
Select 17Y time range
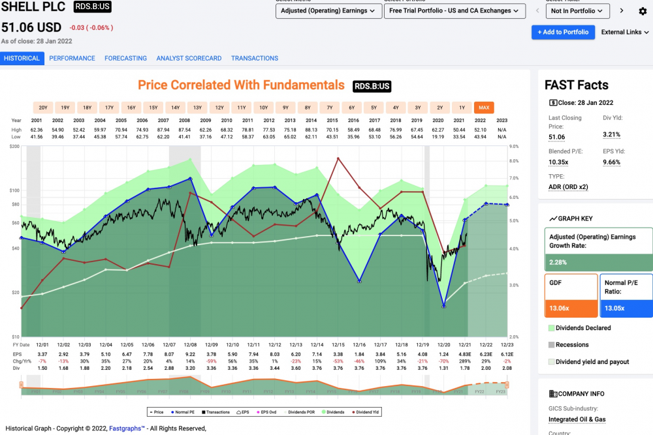point(109,108)
